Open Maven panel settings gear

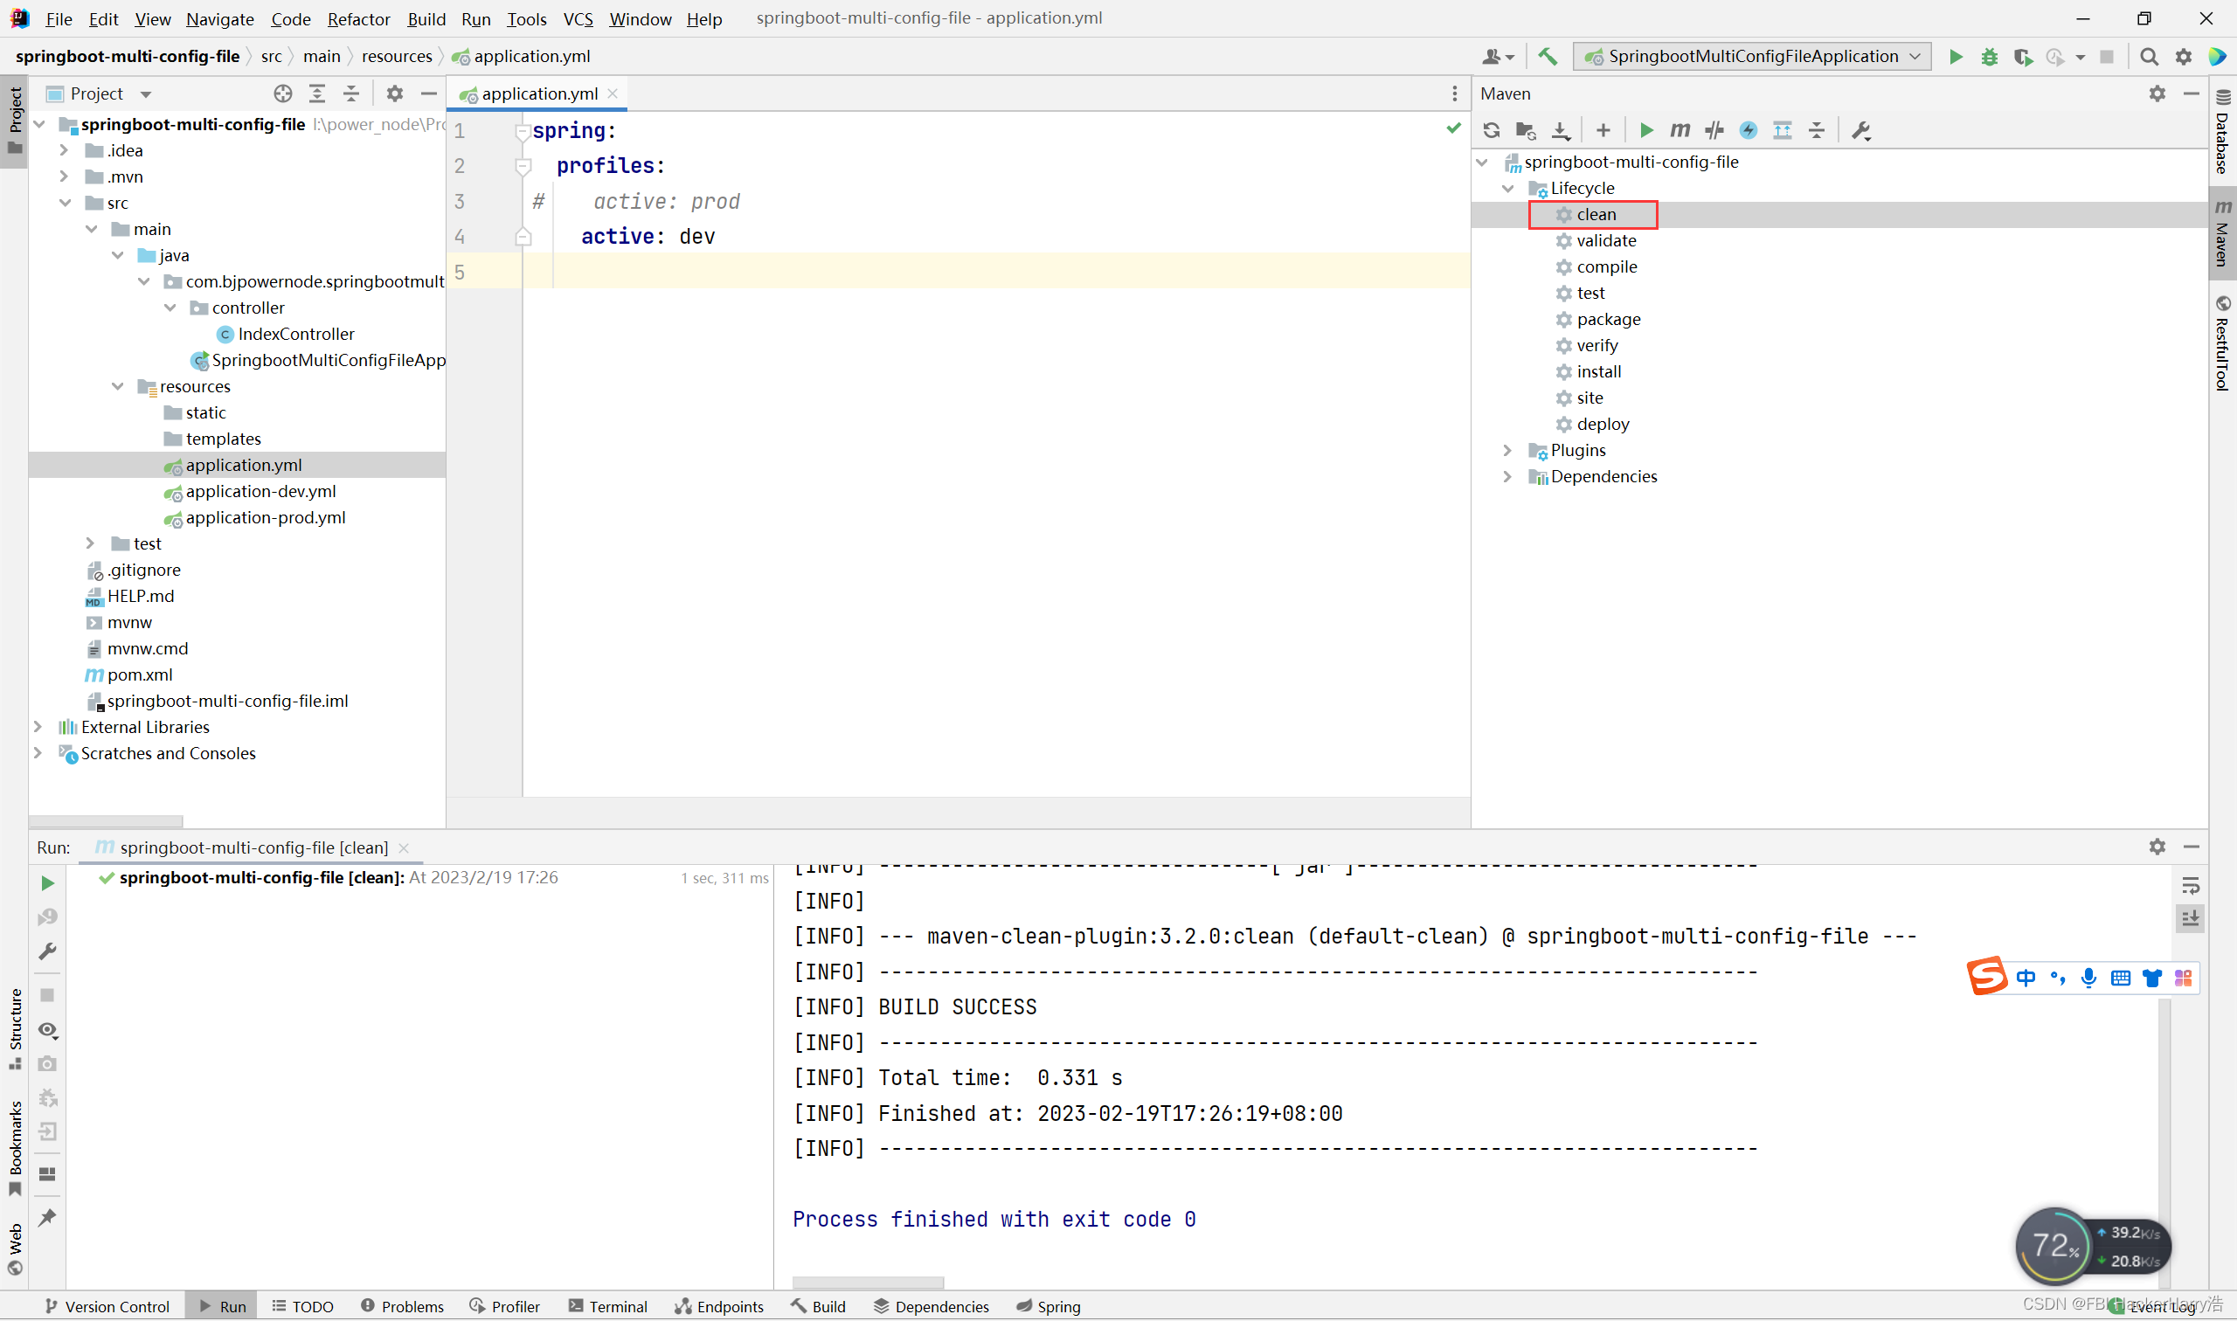coord(2157,93)
